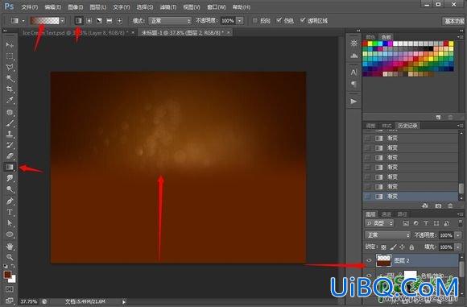This screenshot has width=467, height=307.
Task: Open the gradient picker dropdown arrow
Action: [x=62, y=21]
